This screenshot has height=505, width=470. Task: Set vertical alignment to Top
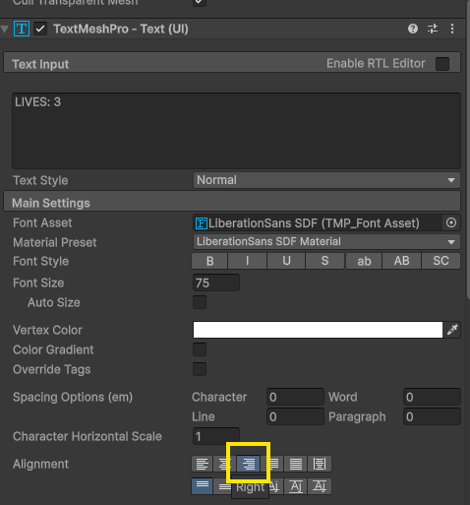point(203,486)
